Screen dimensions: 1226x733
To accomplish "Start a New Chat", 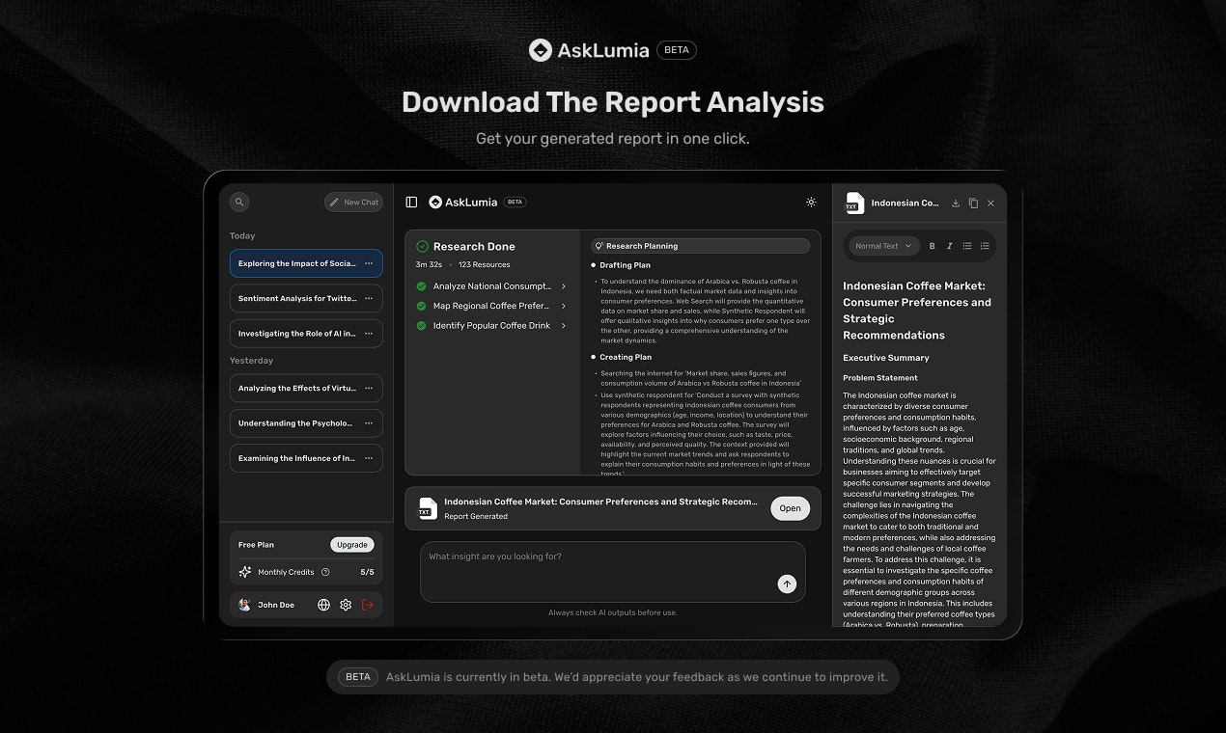I will [x=353, y=203].
